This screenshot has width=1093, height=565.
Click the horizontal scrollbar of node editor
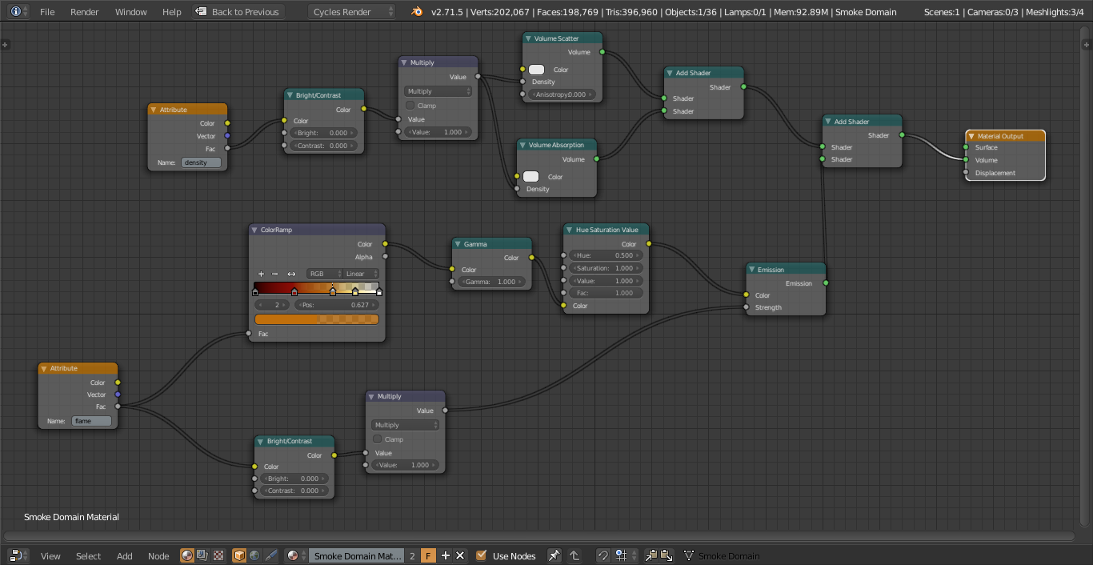tap(540, 536)
